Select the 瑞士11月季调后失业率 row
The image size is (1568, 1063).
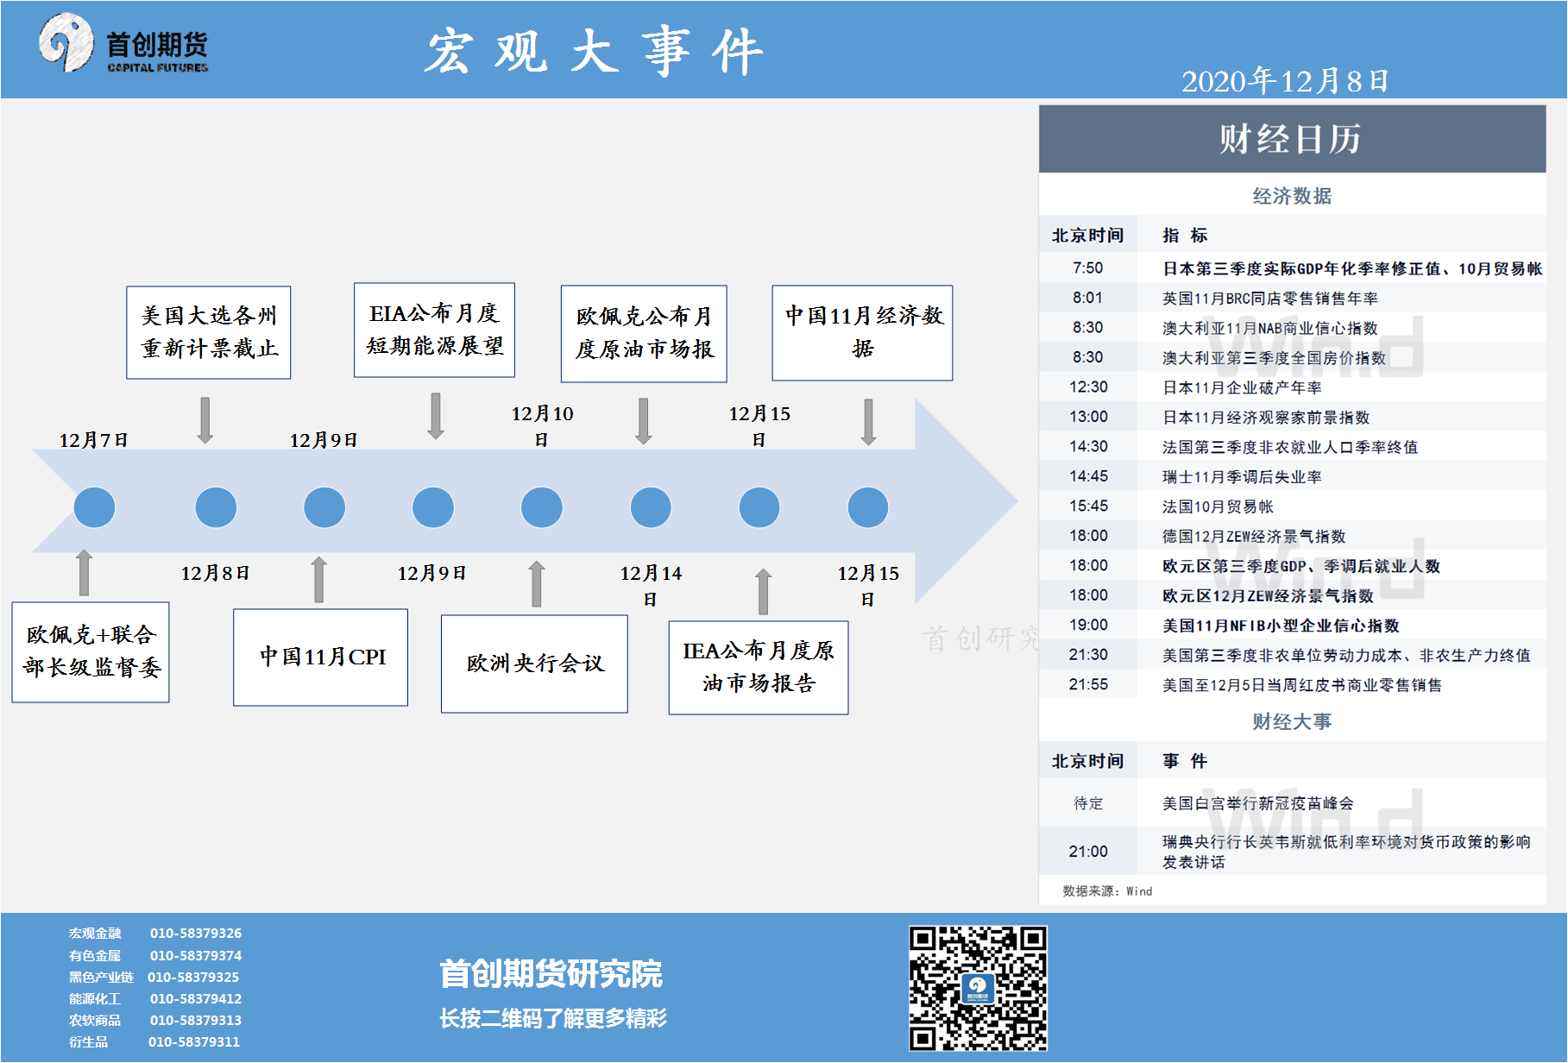click(x=1292, y=476)
